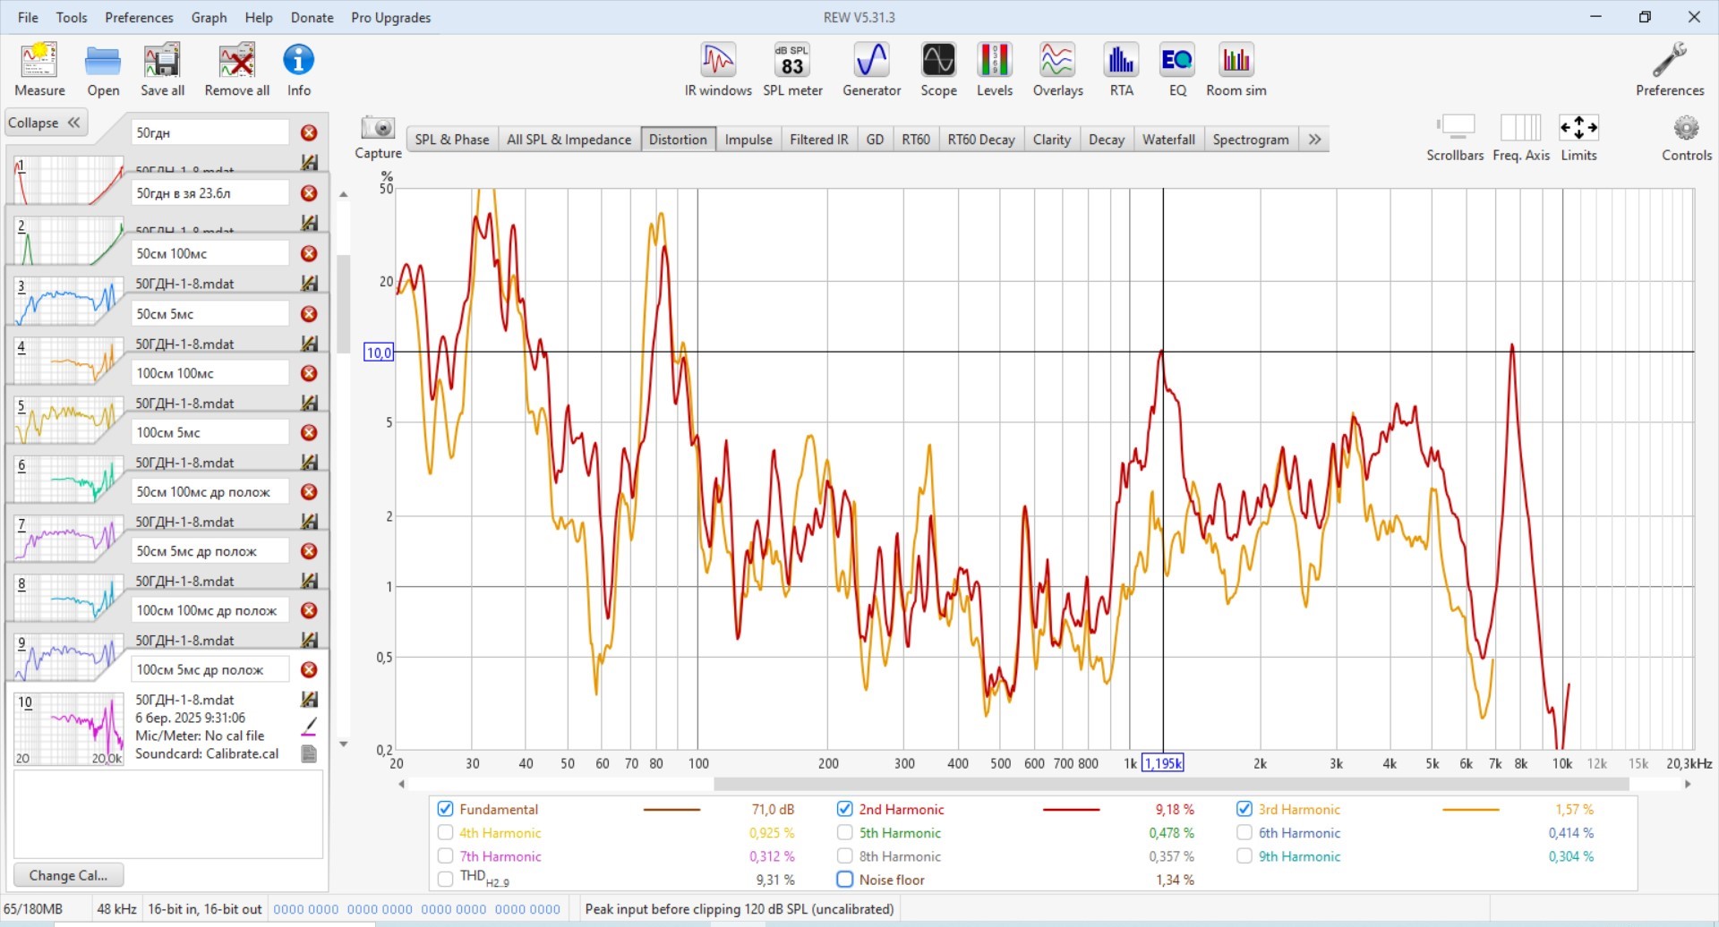
Task: Uncheck 3rd Harmonic trace
Action: pyautogui.click(x=1244, y=809)
